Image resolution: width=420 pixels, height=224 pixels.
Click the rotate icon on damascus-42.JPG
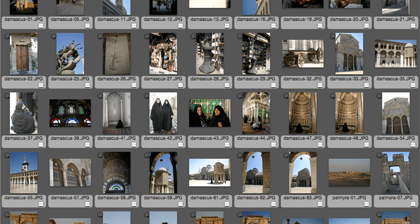tap(146, 96)
